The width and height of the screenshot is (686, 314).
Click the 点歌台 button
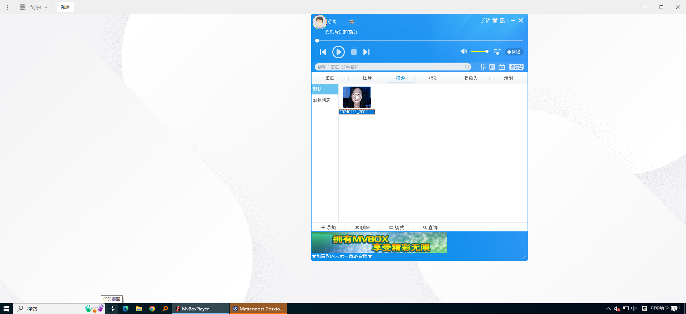516,67
